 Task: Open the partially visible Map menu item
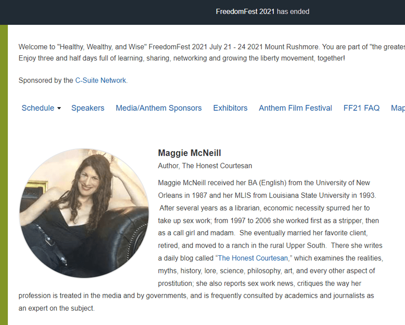(x=398, y=108)
